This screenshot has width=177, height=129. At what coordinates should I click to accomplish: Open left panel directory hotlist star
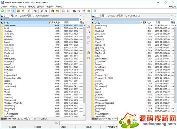click(81, 19)
